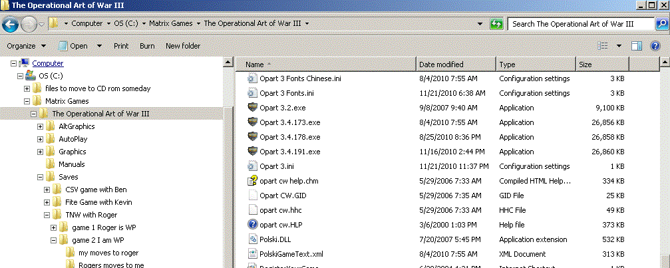Select the PolskiGameText.xml file icon
The height and width of the screenshot is (268, 670).
(253, 254)
